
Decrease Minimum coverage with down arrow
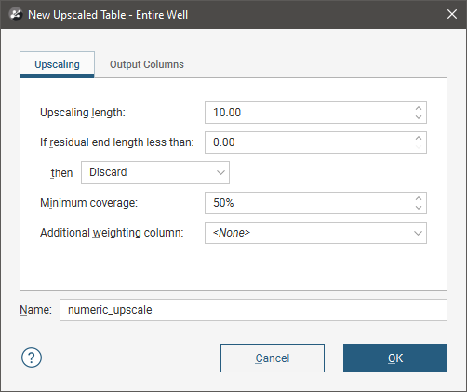click(x=419, y=208)
